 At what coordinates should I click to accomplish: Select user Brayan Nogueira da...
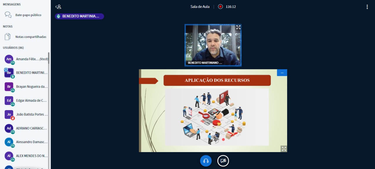point(25,87)
